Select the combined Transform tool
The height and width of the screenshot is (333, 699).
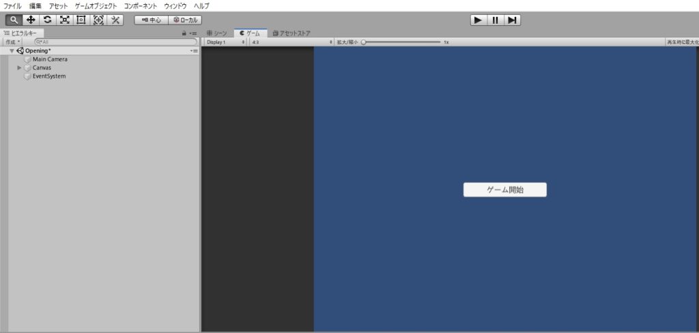98,20
